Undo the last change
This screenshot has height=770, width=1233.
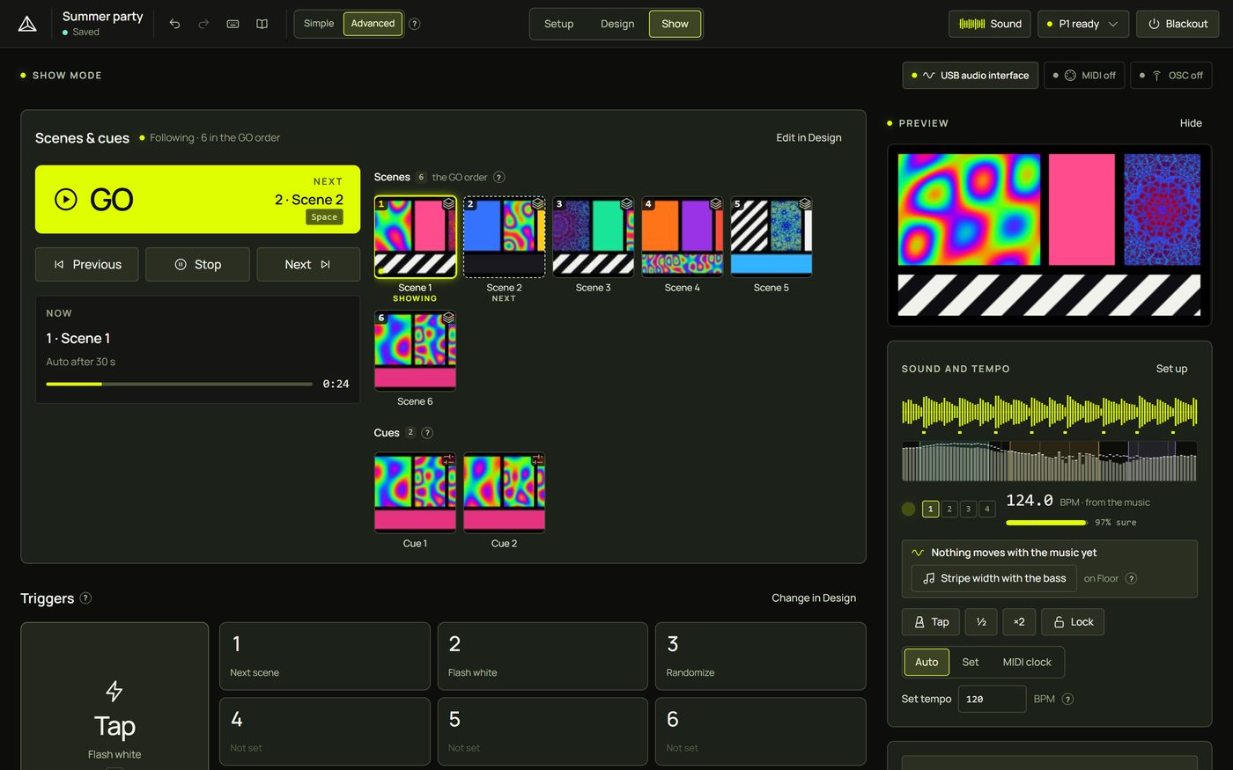tap(174, 24)
